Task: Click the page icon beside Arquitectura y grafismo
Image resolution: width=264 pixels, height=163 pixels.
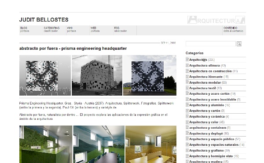Action: (x=187, y=150)
